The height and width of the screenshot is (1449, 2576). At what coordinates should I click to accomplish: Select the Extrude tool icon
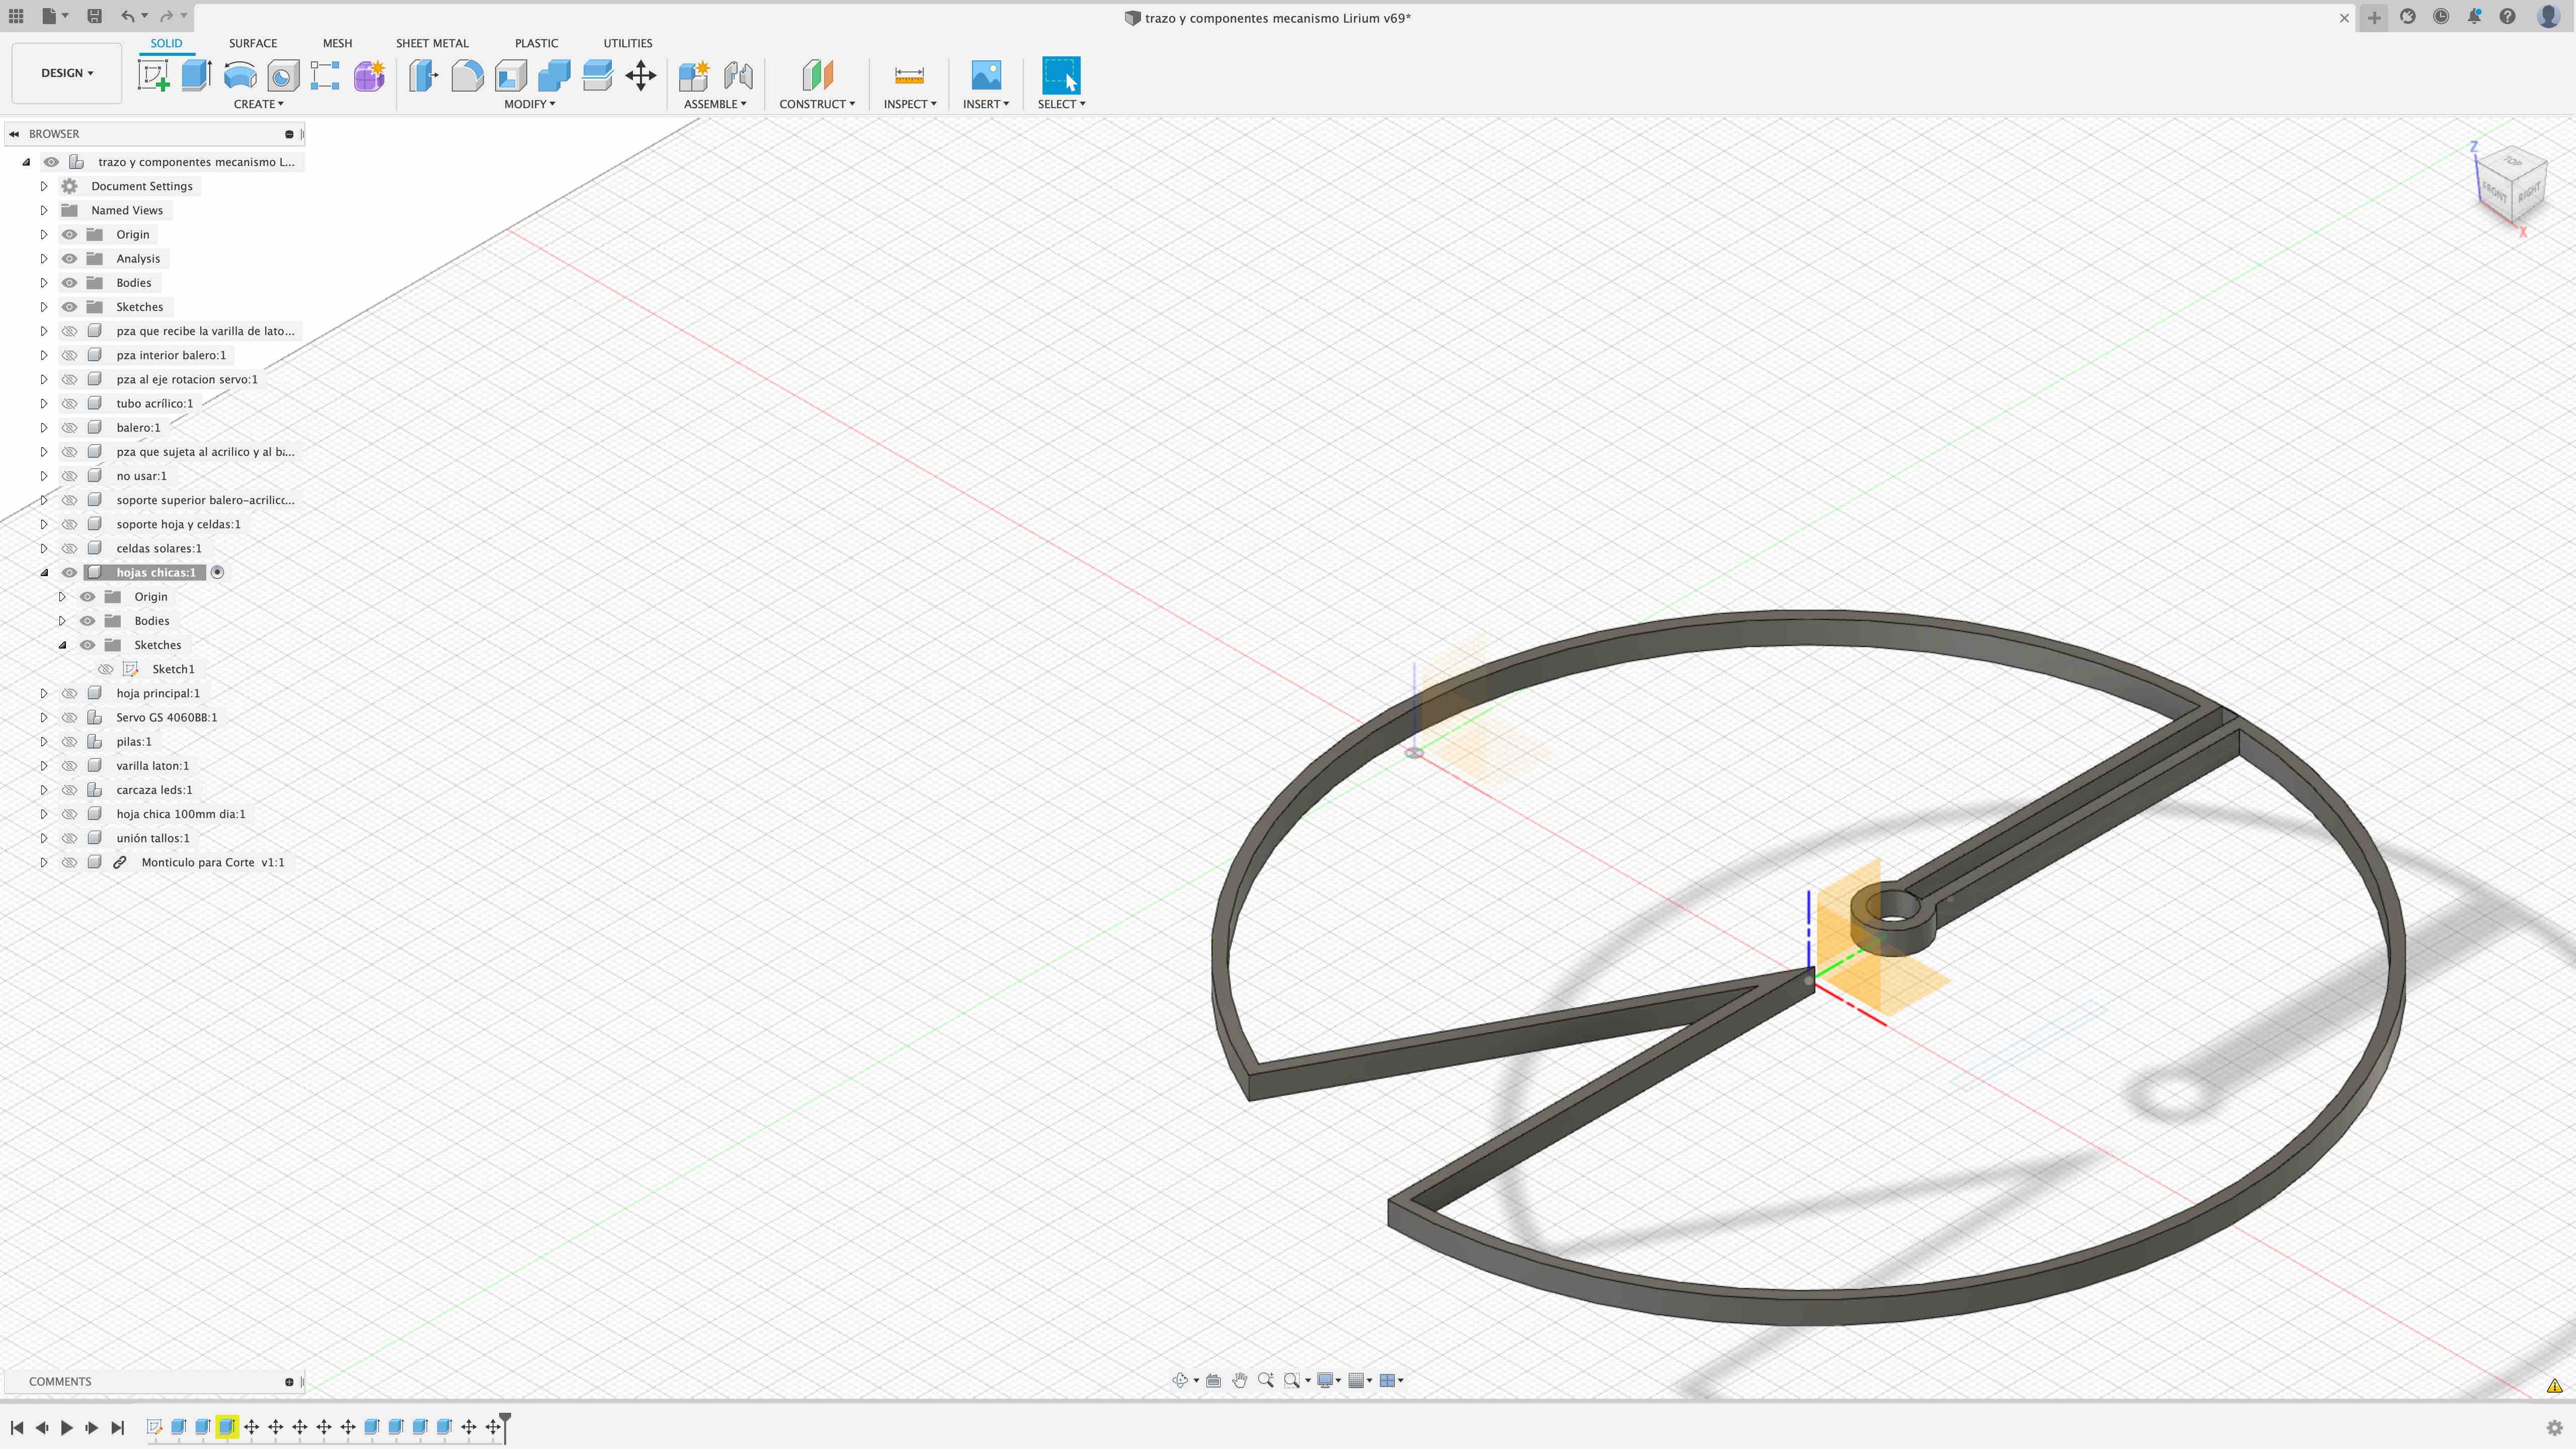[x=196, y=75]
